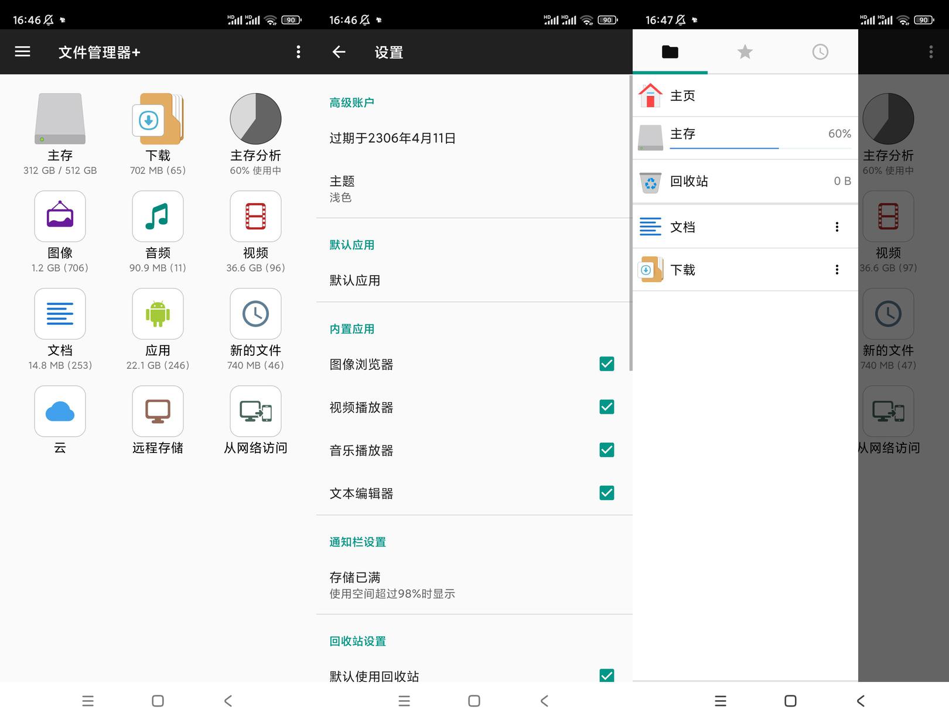Open the 主页 home entry in drawer
This screenshot has height=720, width=949.
click(x=745, y=95)
